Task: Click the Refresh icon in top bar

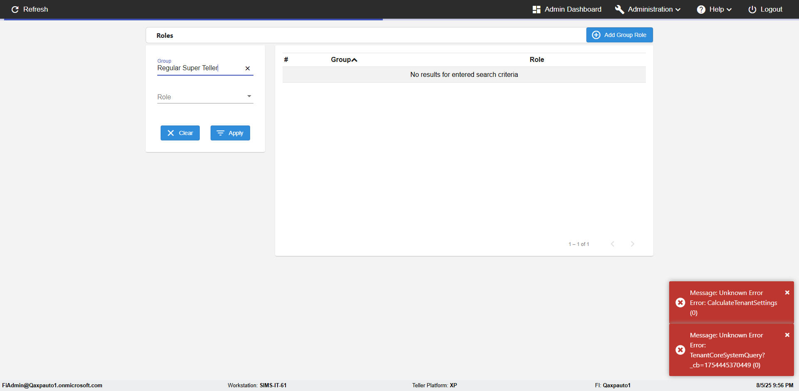Action: pos(15,9)
